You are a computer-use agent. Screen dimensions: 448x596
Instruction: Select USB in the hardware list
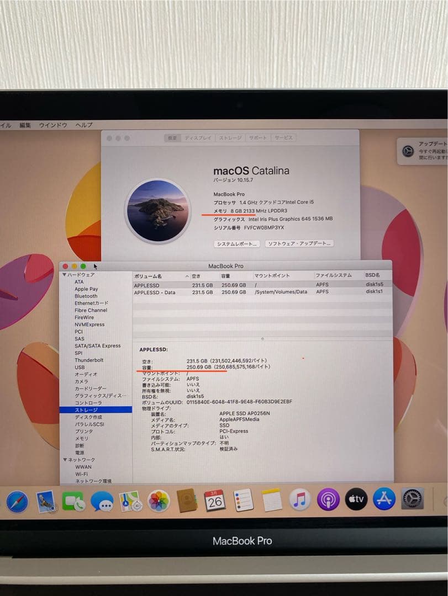click(80, 367)
